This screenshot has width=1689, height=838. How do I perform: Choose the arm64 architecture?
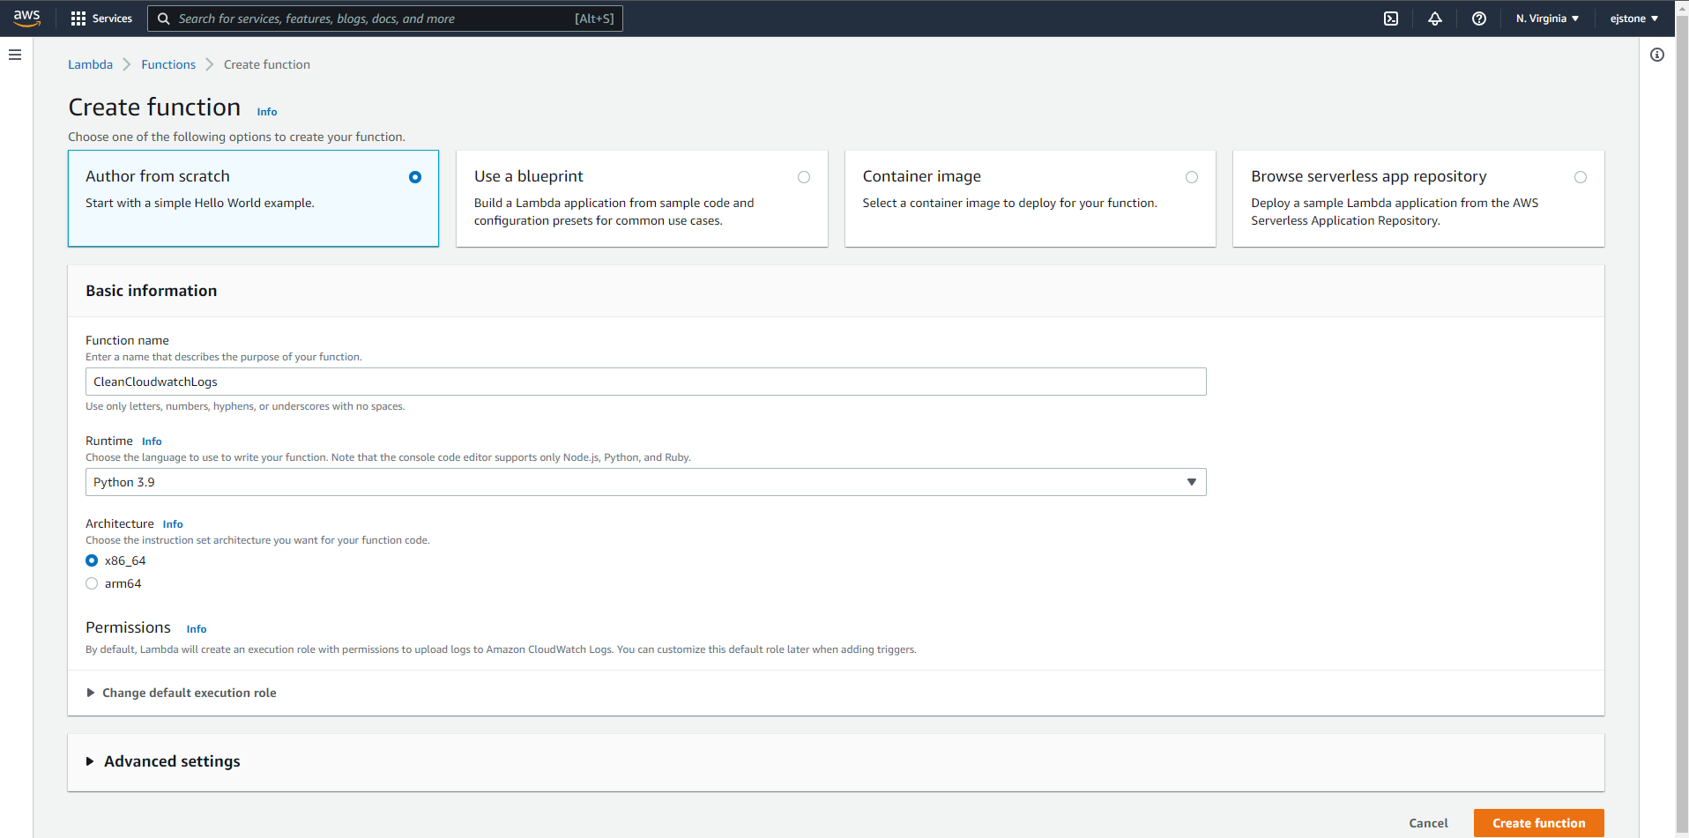[92, 583]
